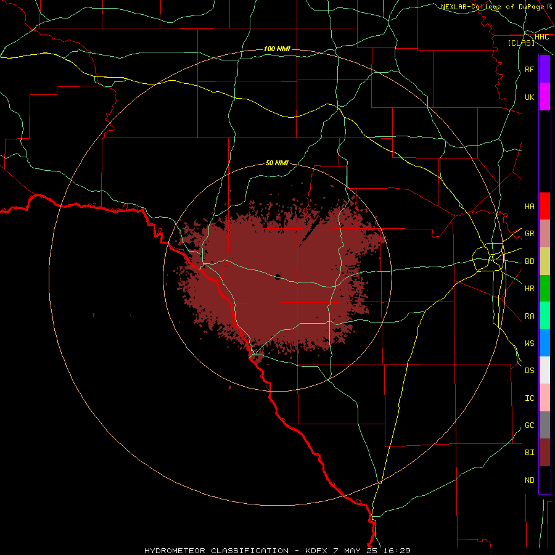Click the RA legend label
Image resolution: width=555 pixels, height=555 pixels.
click(529, 316)
